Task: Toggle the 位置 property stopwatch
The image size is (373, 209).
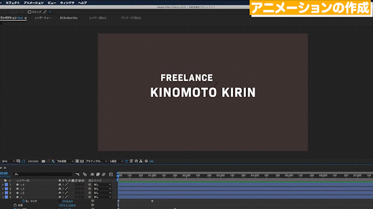Action: click(x=15, y=205)
